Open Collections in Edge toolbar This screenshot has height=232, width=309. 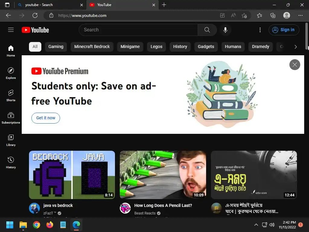[273, 15]
